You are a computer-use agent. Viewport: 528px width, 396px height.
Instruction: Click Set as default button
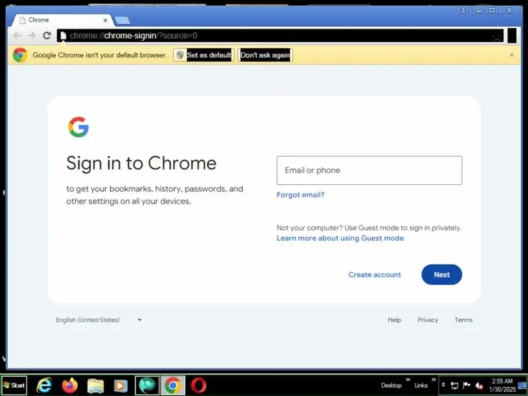203,55
